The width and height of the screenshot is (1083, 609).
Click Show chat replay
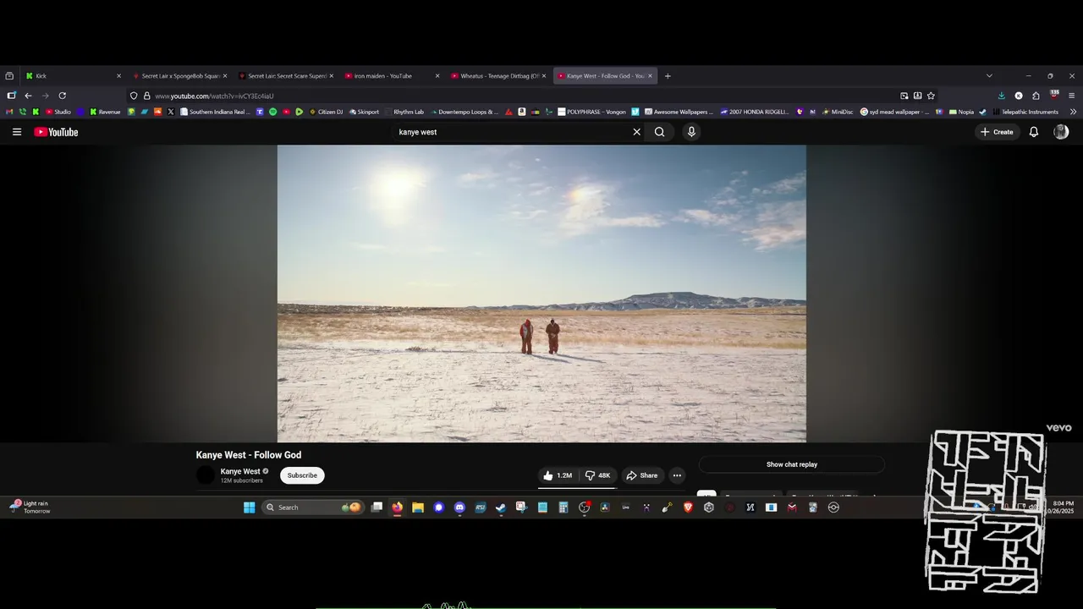(x=792, y=464)
